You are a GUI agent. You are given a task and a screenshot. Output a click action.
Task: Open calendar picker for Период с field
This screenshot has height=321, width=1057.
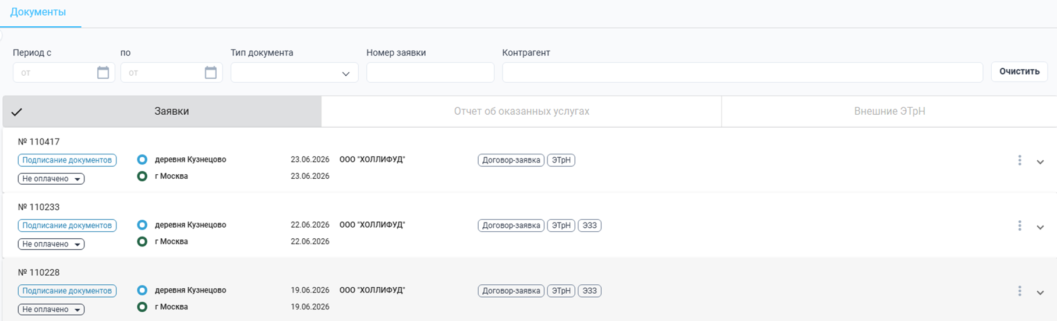click(103, 72)
